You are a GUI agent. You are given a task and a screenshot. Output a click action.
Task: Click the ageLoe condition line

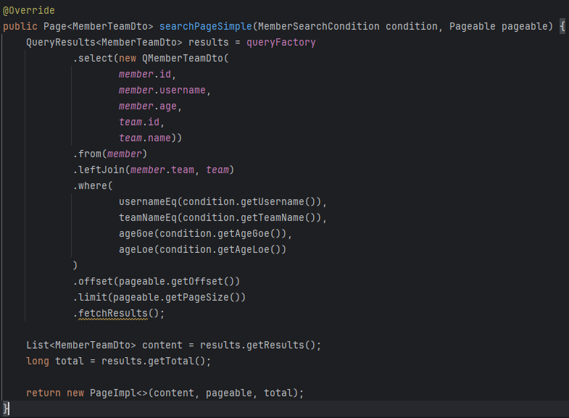pos(202,250)
